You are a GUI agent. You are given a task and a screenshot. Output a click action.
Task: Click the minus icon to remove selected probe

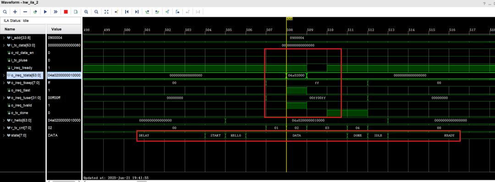[25, 11]
